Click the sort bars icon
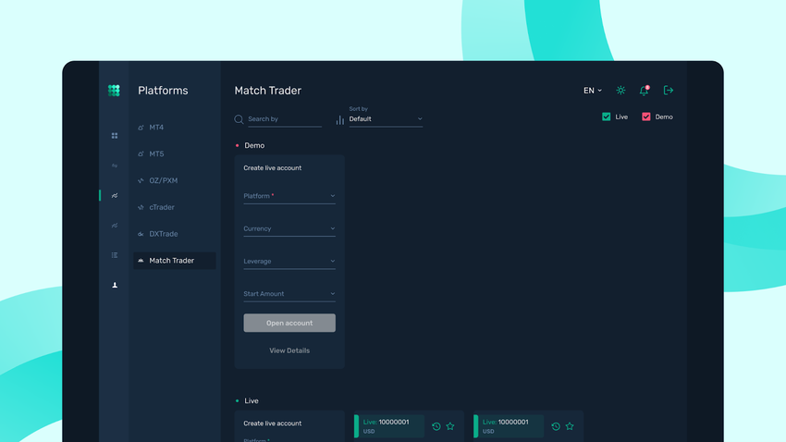The width and height of the screenshot is (786, 442). (340, 120)
